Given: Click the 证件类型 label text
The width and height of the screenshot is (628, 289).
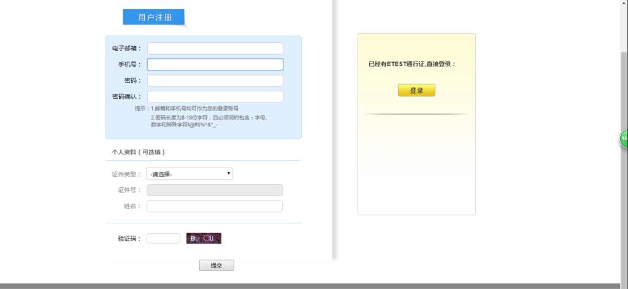Looking at the screenshot, I should pyautogui.click(x=126, y=174).
